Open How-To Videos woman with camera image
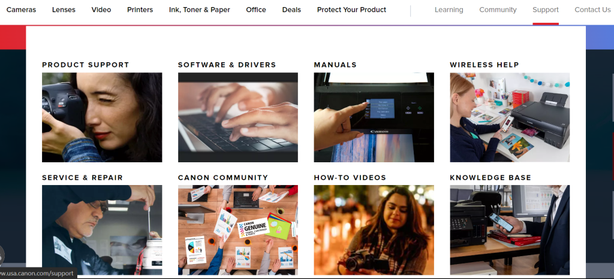Viewport: 614px width, 279px height. [374, 230]
